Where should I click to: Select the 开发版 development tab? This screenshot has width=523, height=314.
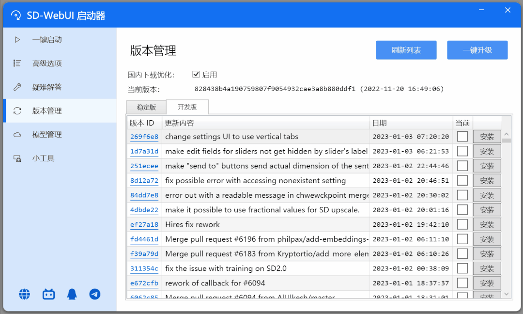tap(187, 107)
